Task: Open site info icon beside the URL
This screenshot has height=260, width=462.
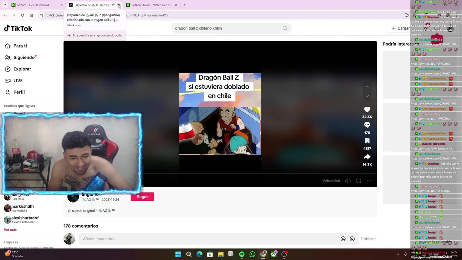Action: click(42, 15)
